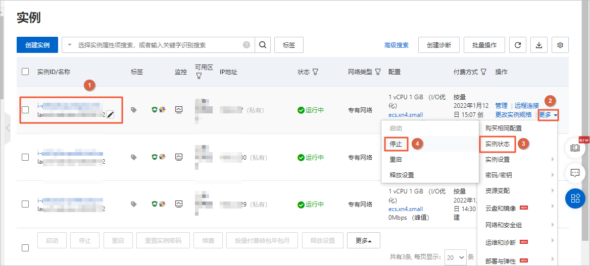Click tag icon for instance with IP ending 30
The height and width of the screenshot is (266, 590).
tap(133, 157)
